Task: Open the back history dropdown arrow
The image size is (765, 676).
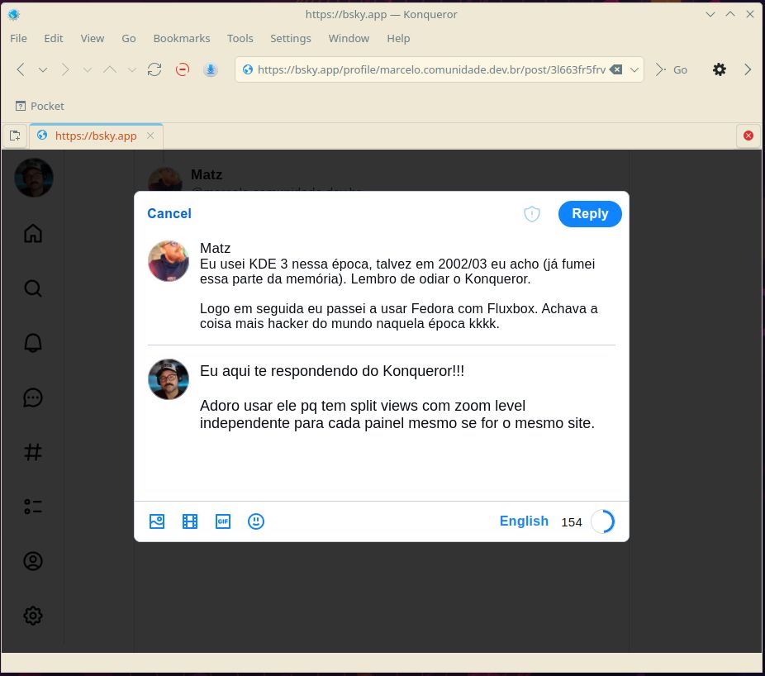Action: 43,69
